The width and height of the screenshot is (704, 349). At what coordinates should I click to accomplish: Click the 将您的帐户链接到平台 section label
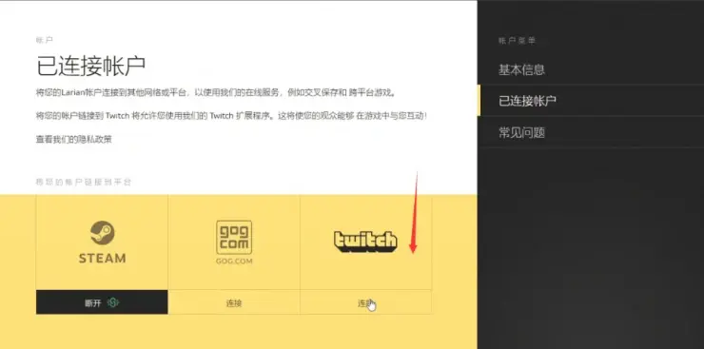tap(84, 183)
